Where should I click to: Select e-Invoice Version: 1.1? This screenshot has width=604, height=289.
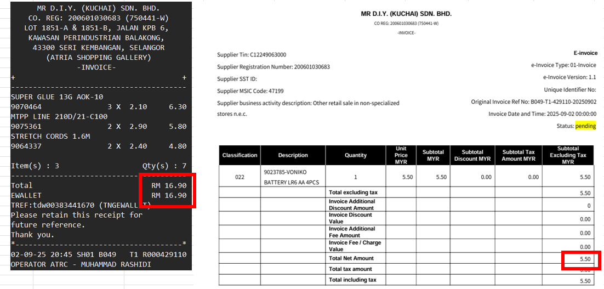tap(569, 77)
